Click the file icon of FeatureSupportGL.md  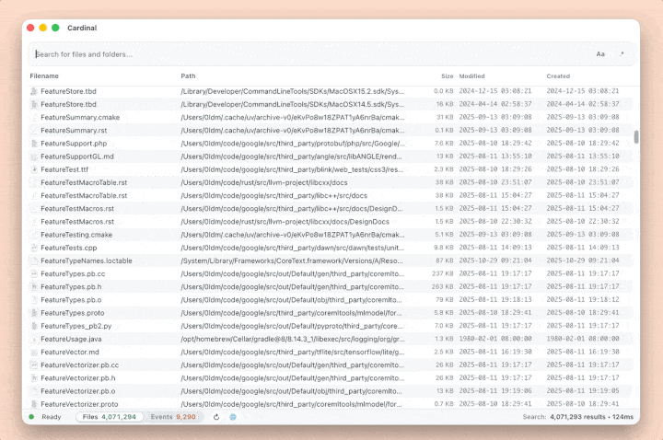point(34,156)
